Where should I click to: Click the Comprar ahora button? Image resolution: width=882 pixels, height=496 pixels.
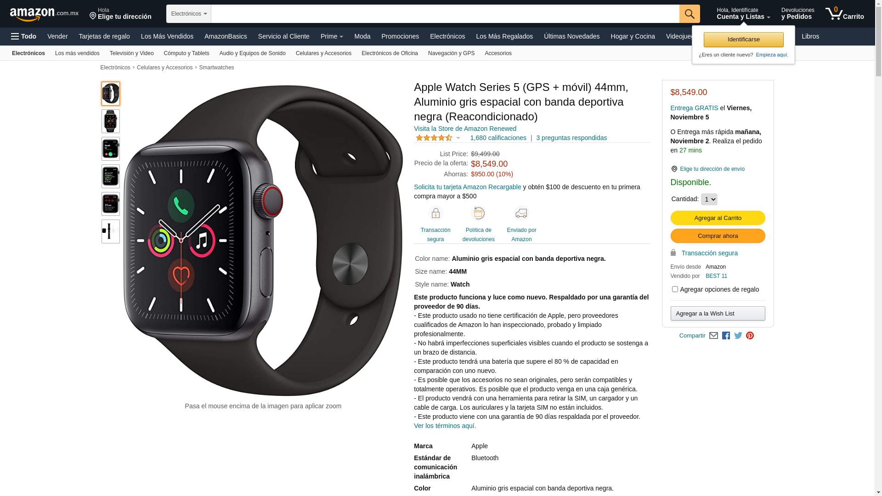pyautogui.click(x=718, y=236)
